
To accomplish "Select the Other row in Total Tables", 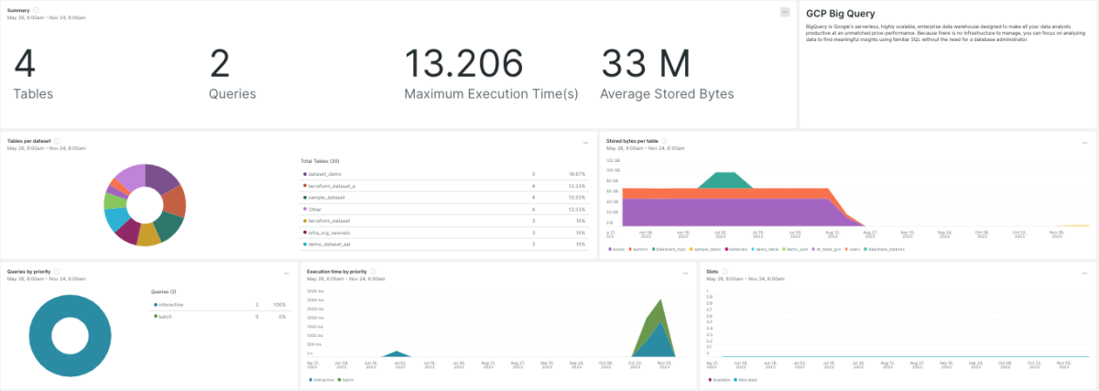I will (445, 209).
